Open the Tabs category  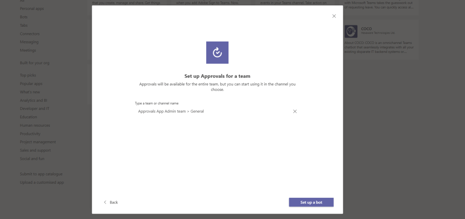24,25
